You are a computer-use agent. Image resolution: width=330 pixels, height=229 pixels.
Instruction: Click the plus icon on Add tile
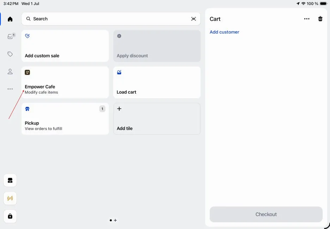(119, 109)
